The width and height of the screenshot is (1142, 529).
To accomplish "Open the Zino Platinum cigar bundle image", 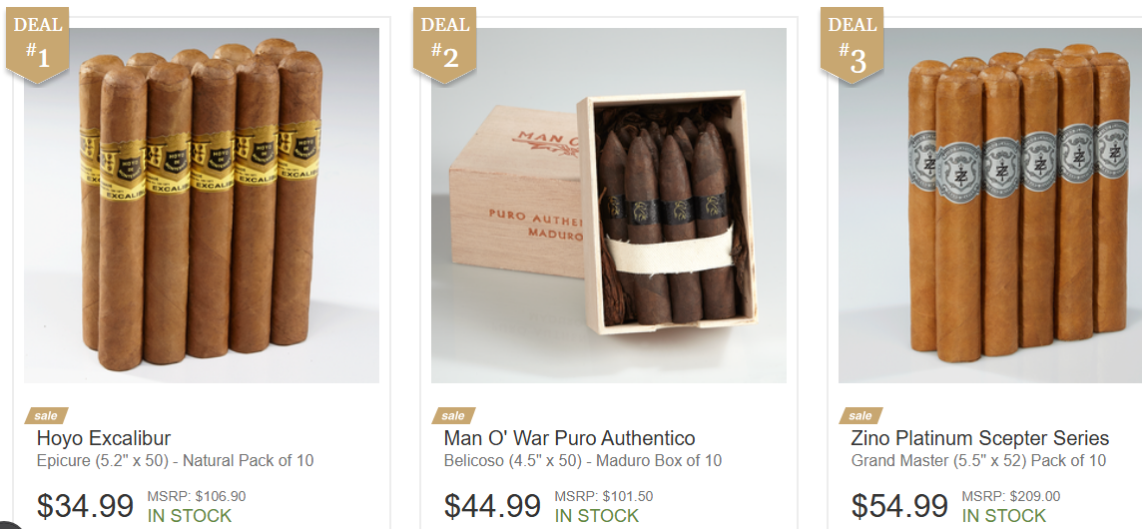I will [x=990, y=206].
